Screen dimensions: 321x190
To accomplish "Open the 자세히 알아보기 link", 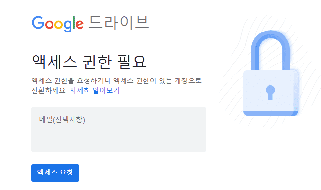I will coord(95,90).
